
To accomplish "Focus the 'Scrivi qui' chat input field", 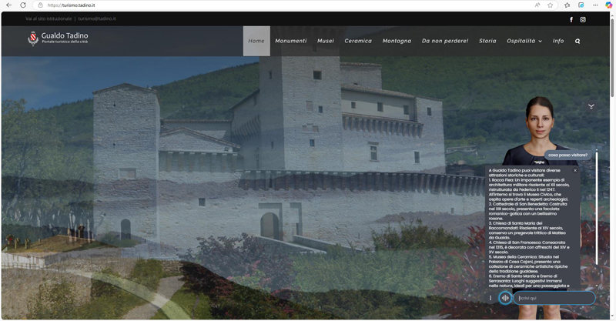I will pos(554,298).
